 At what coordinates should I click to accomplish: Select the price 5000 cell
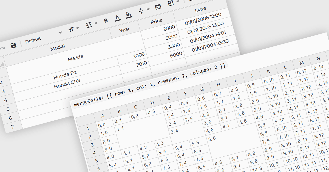(x=171, y=37)
